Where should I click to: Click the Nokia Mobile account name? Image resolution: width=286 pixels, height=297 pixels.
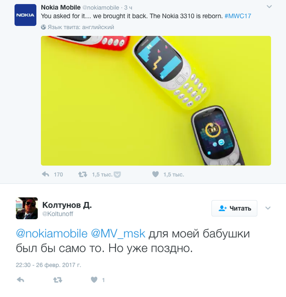pyautogui.click(x=61, y=7)
